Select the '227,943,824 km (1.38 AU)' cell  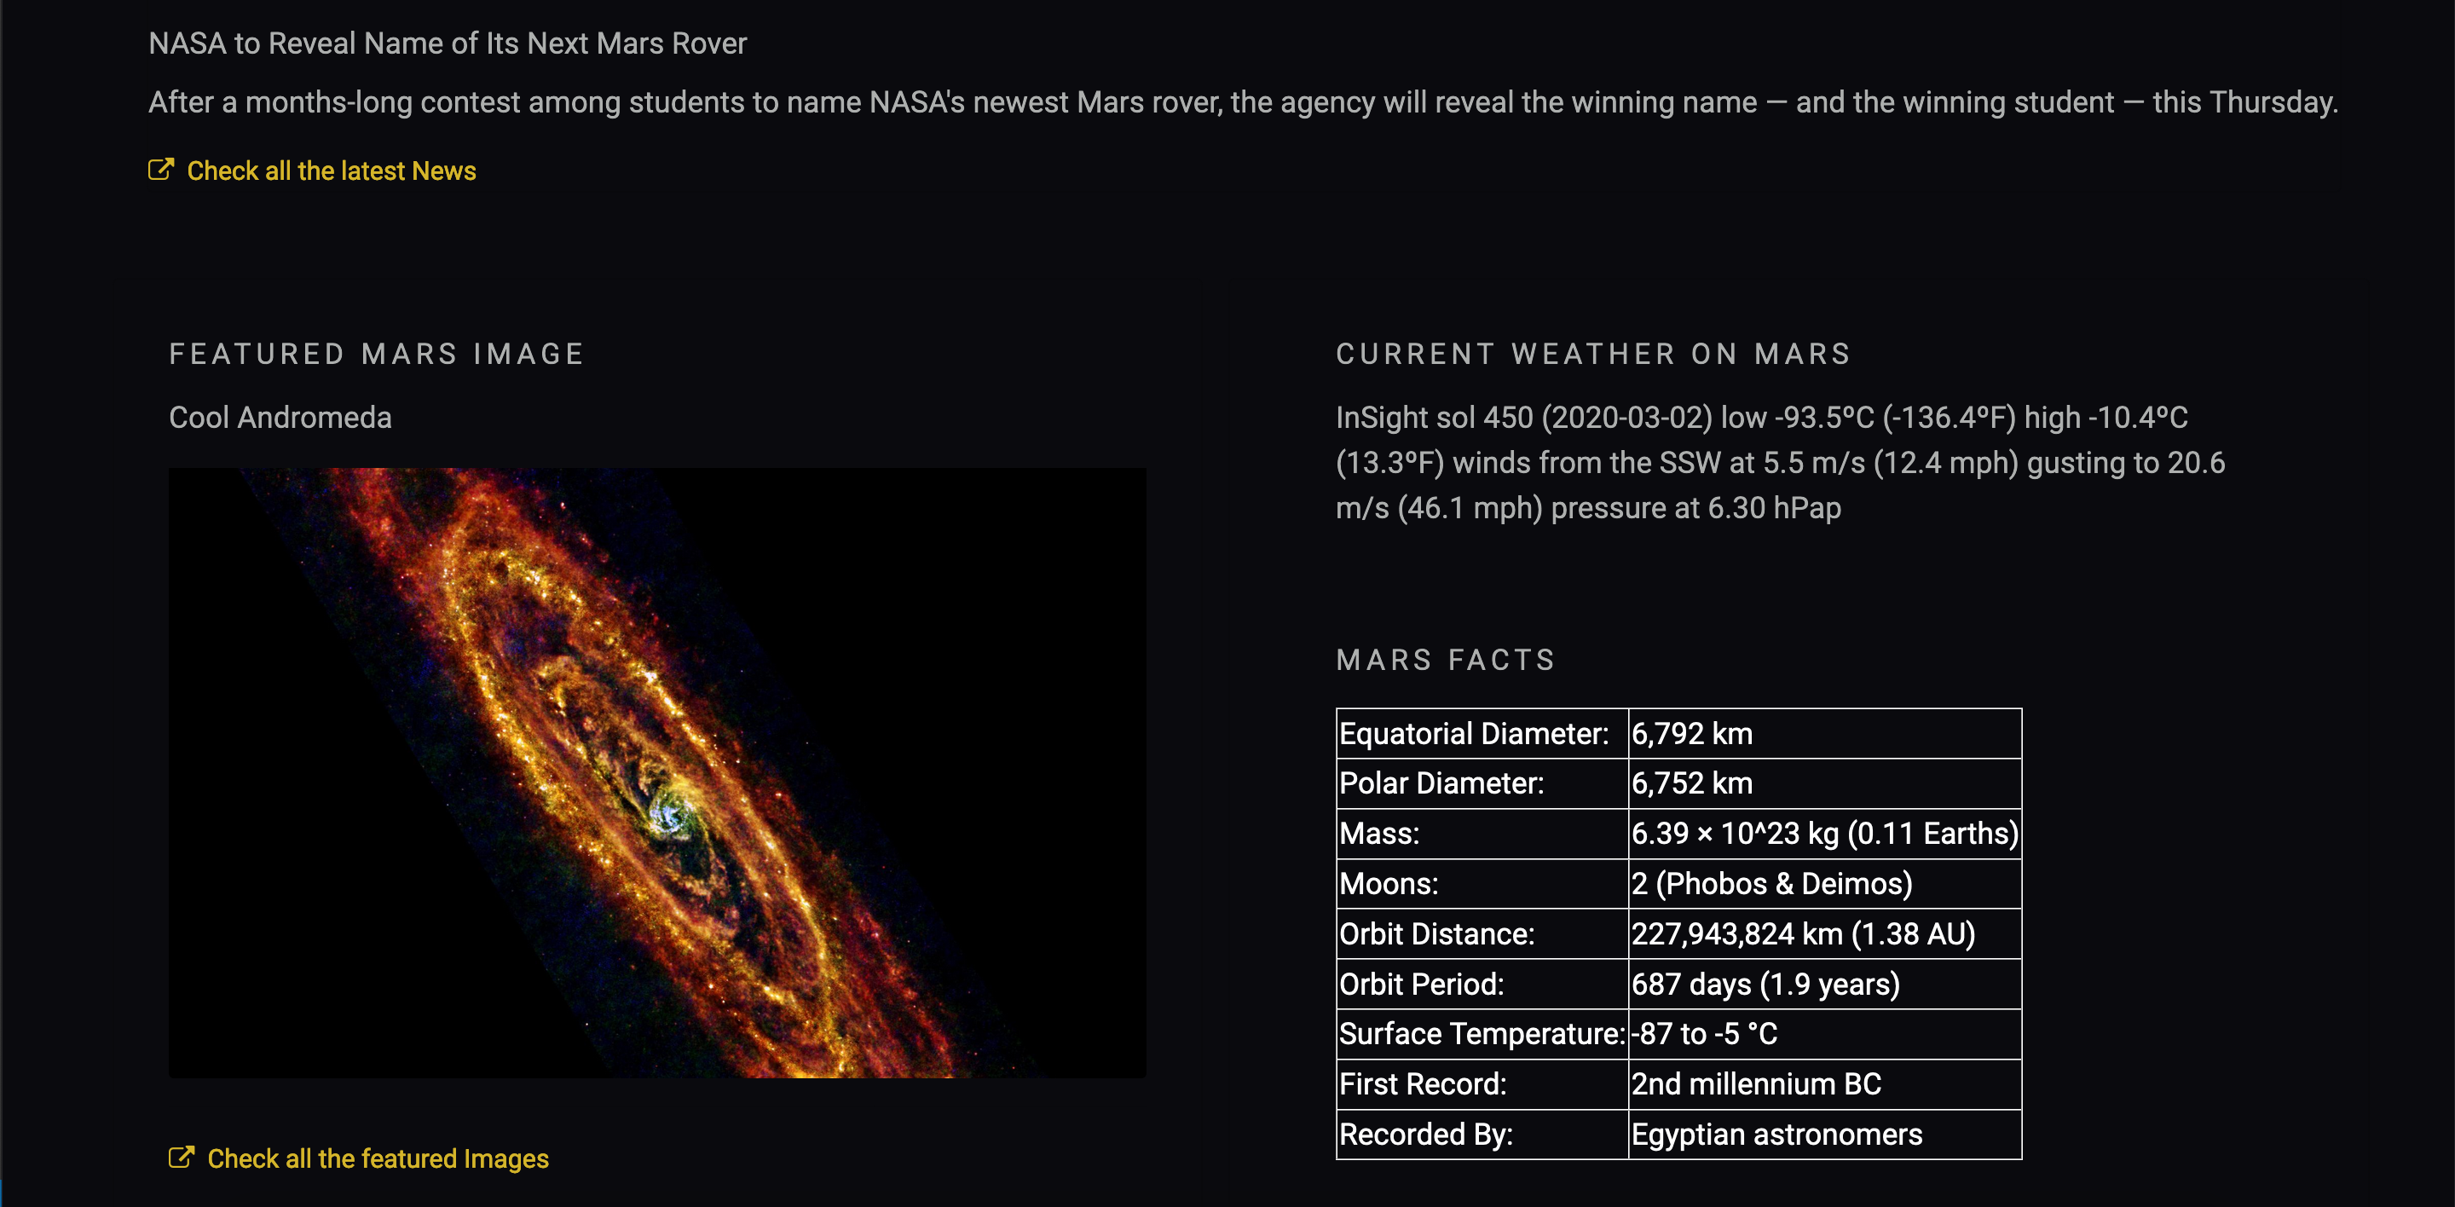pos(1825,933)
